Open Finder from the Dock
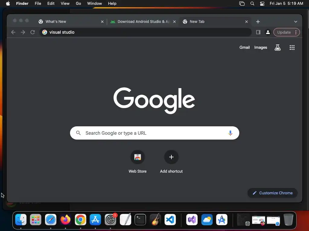This screenshot has width=309, height=231. [21, 219]
